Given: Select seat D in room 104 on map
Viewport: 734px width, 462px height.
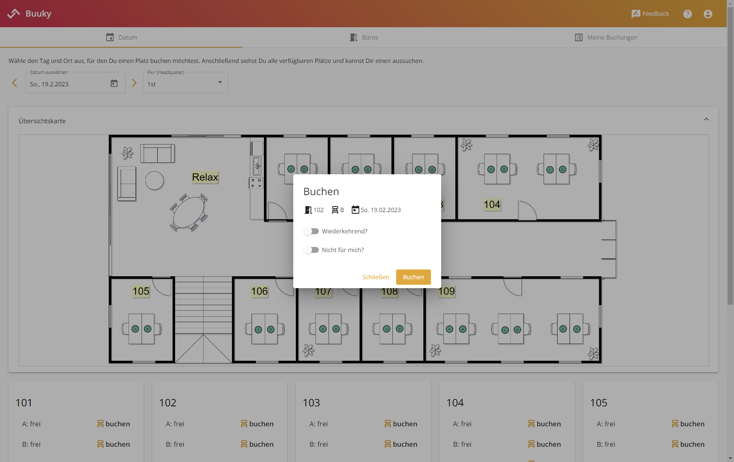Looking at the screenshot, I should coord(563,170).
